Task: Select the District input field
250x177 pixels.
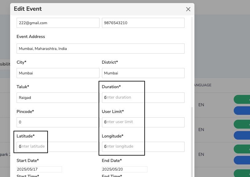Action: (143, 73)
